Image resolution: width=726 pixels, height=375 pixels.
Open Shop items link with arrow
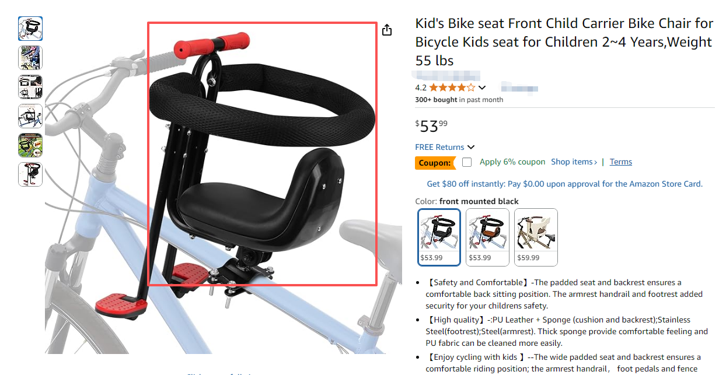pyautogui.click(x=574, y=162)
